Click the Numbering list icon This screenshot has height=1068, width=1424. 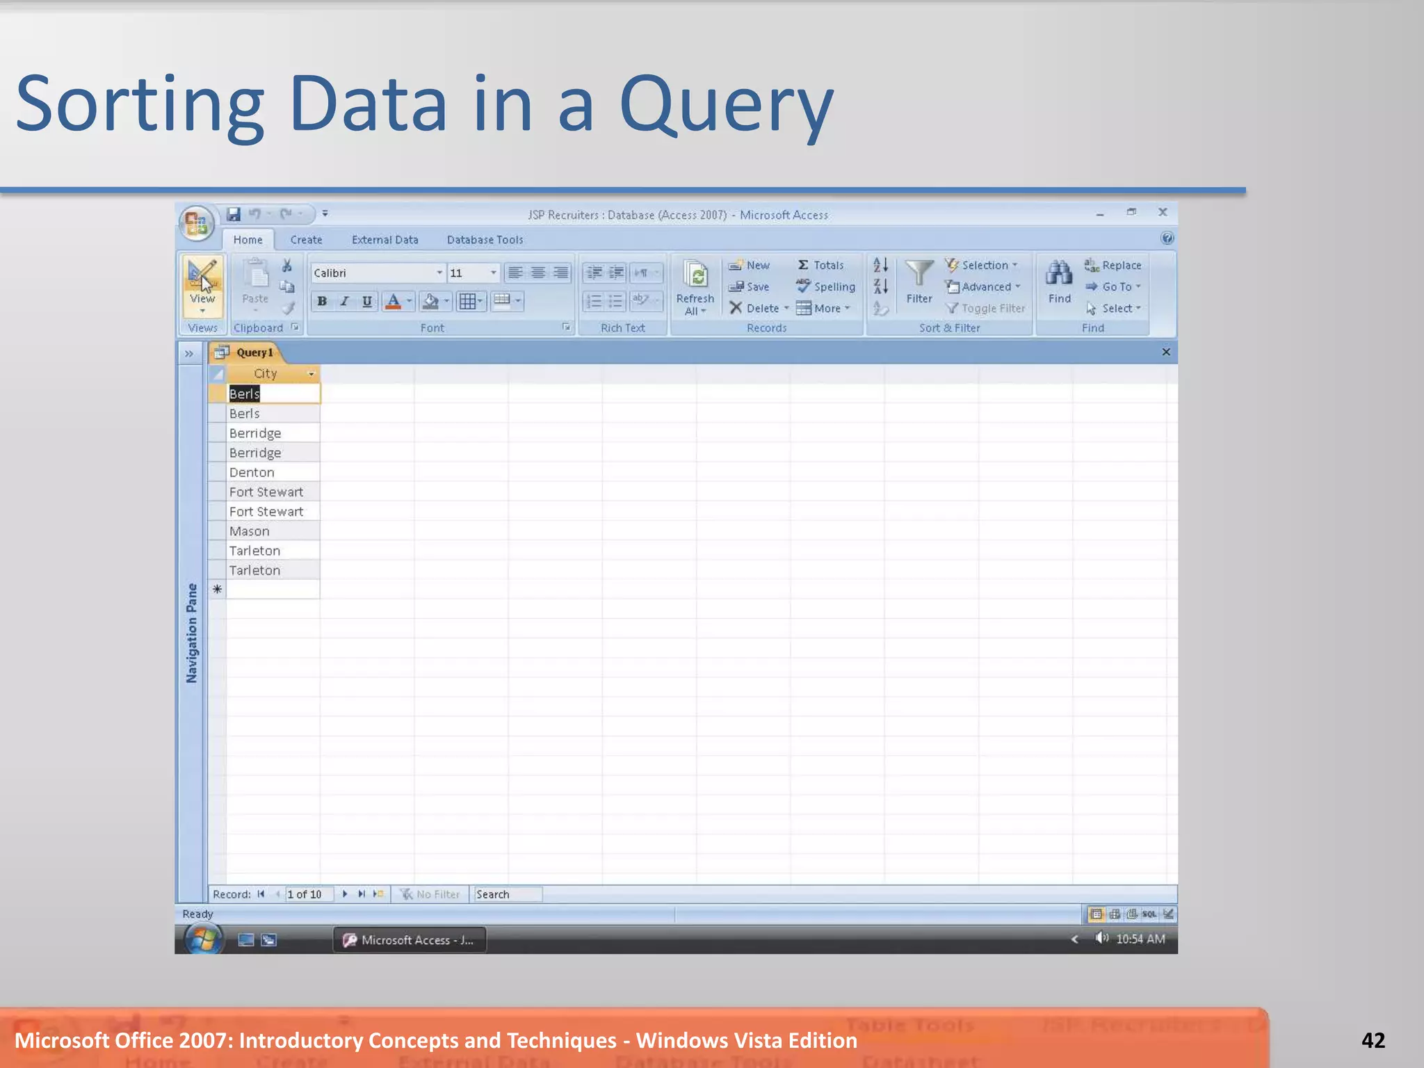coord(594,301)
